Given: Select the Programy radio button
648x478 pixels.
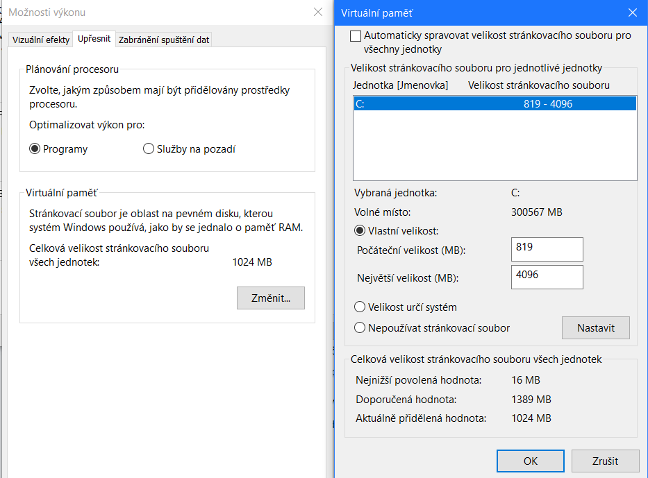Looking at the screenshot, I should click(35, 148).
